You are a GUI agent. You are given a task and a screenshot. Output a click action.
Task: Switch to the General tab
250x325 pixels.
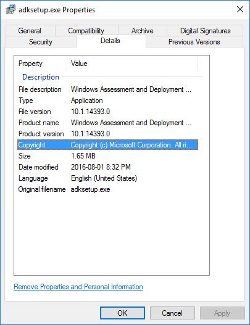tap(30, 31)
